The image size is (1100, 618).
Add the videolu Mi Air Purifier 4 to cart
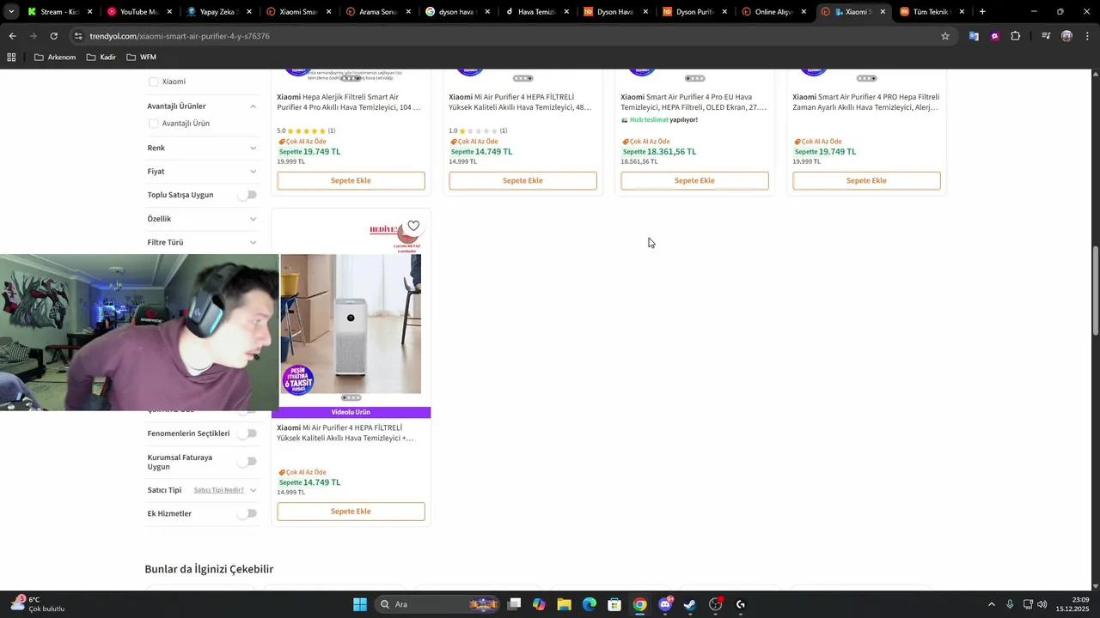pyautogui.click(x=351, y=512)
